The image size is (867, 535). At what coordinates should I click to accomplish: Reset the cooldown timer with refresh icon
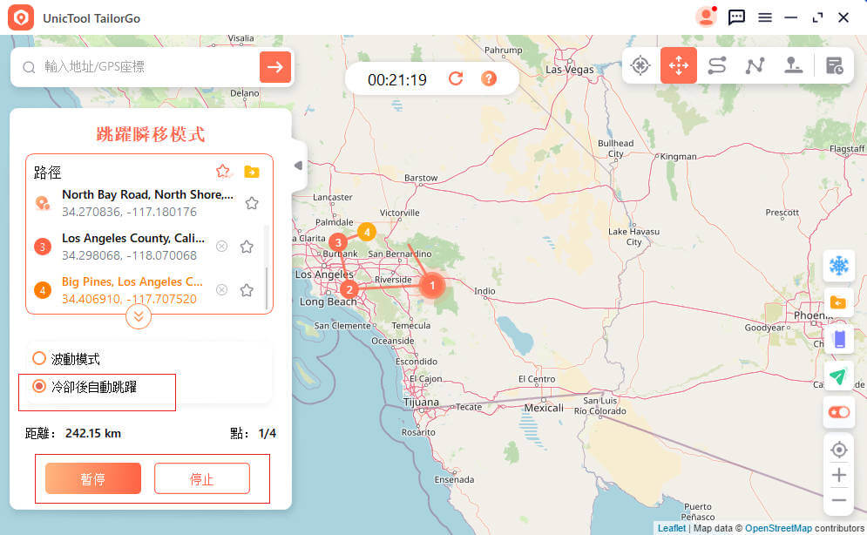tap(456, 78)
